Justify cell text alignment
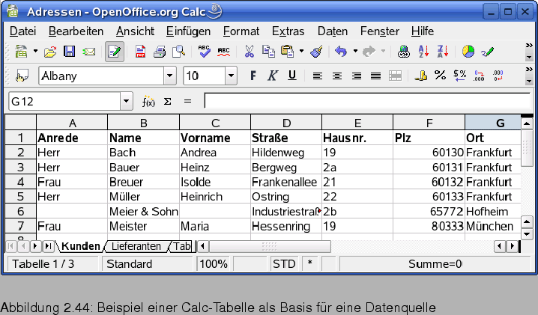The image size is (538, 315). (x=375, y=76)
